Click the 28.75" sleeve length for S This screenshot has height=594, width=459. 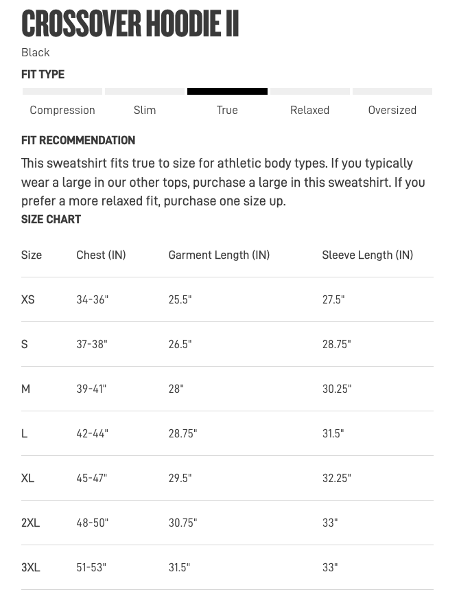tap(336, 344)
